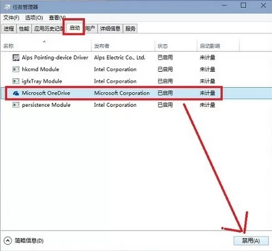The image size is (272, 251).
Task: Sort by the 发布者 column header
Action: (123, 46)
